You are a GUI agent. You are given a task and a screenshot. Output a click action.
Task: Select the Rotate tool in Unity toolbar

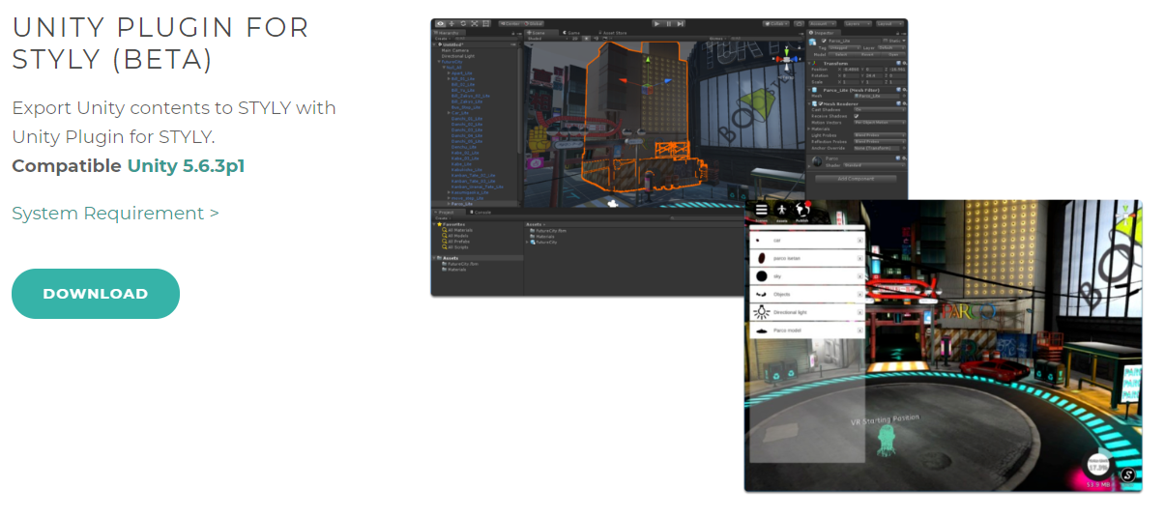coord(463,23)
